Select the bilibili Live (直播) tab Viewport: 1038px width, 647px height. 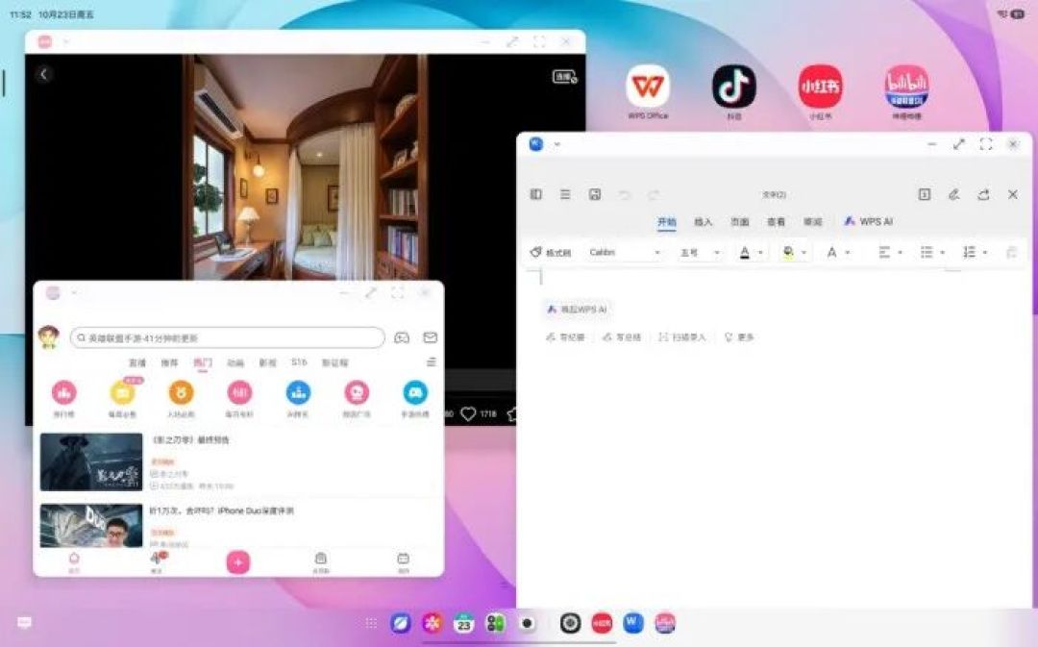click(x=137, y=362)
